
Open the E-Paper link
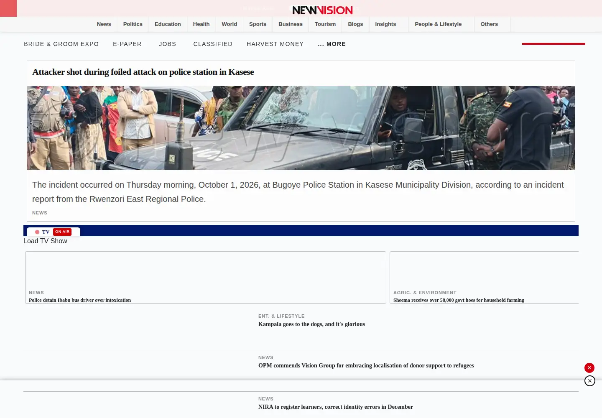point(127,44)
